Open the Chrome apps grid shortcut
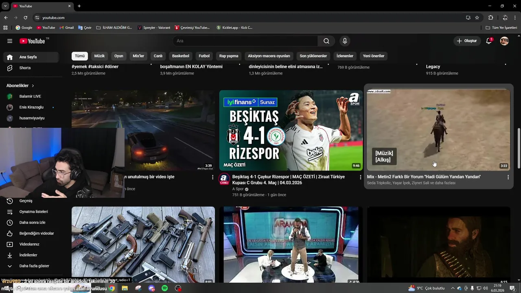Screen dimensions: 521x293 [5, 28]
